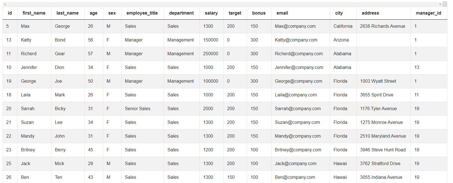Select salary 1200 in Britney's row
Viewport: 453px width, 183px height.
212,150
